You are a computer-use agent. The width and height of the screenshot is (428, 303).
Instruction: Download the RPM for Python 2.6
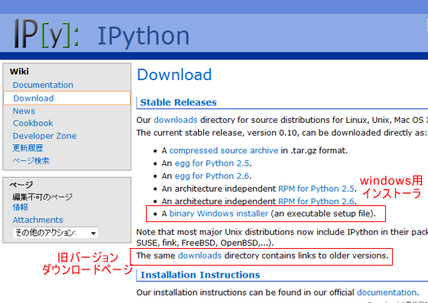[x=316, y=201]
